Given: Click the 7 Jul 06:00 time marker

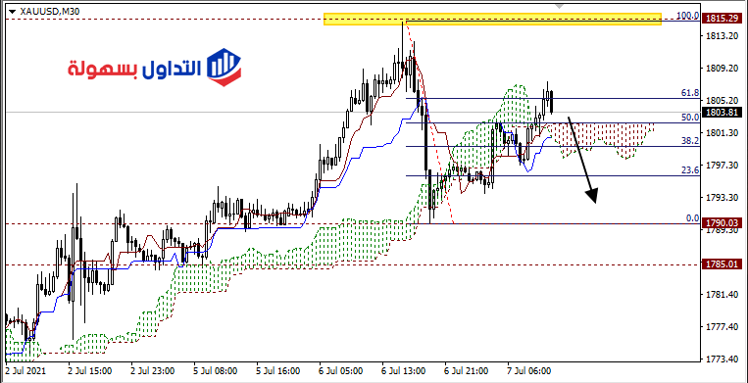Looking at the screenshot, I should [529, 370].
